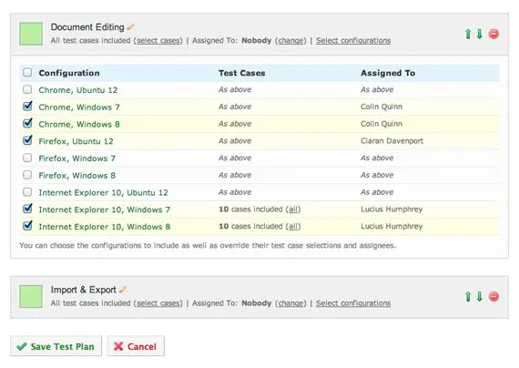Image resolution: width=519 pixels, height=368 pixels.
Task: Click the all link in Windows 8 IE row
Action: click(293, 226)
